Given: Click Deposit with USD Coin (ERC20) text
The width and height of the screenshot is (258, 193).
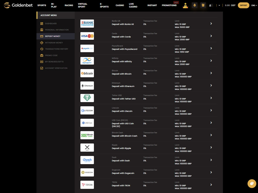Looking at the screenshot, I should pos(123,125).
